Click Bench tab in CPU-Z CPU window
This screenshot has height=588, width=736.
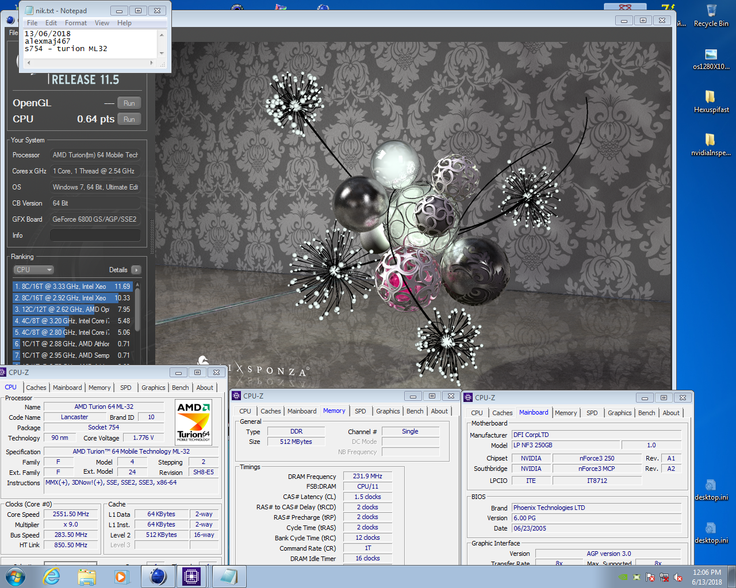181,388
